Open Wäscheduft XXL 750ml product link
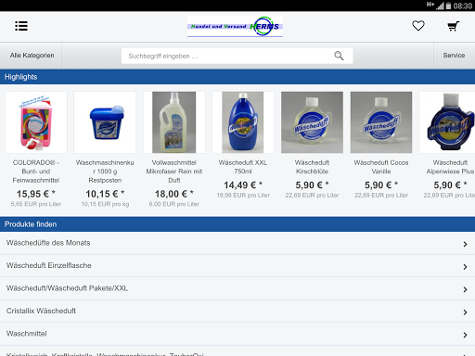The width and height of the screenshot is (475, 356). (x=243, y=167)
